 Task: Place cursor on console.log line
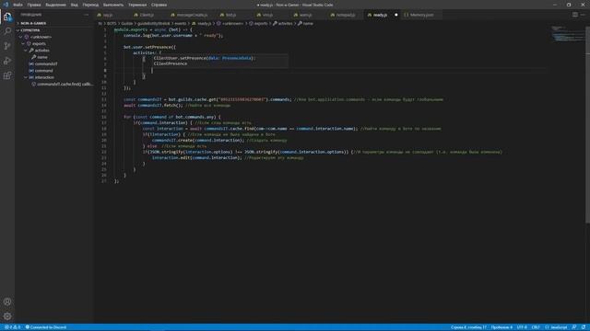[x=173, y=35]
